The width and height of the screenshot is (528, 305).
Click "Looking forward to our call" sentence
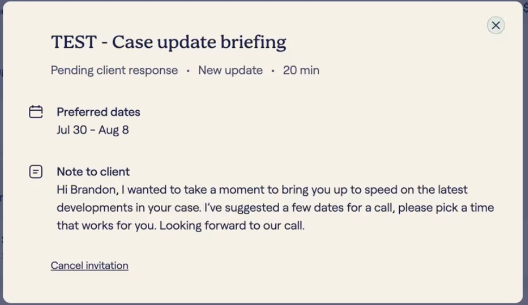click(x=232, y=226)
